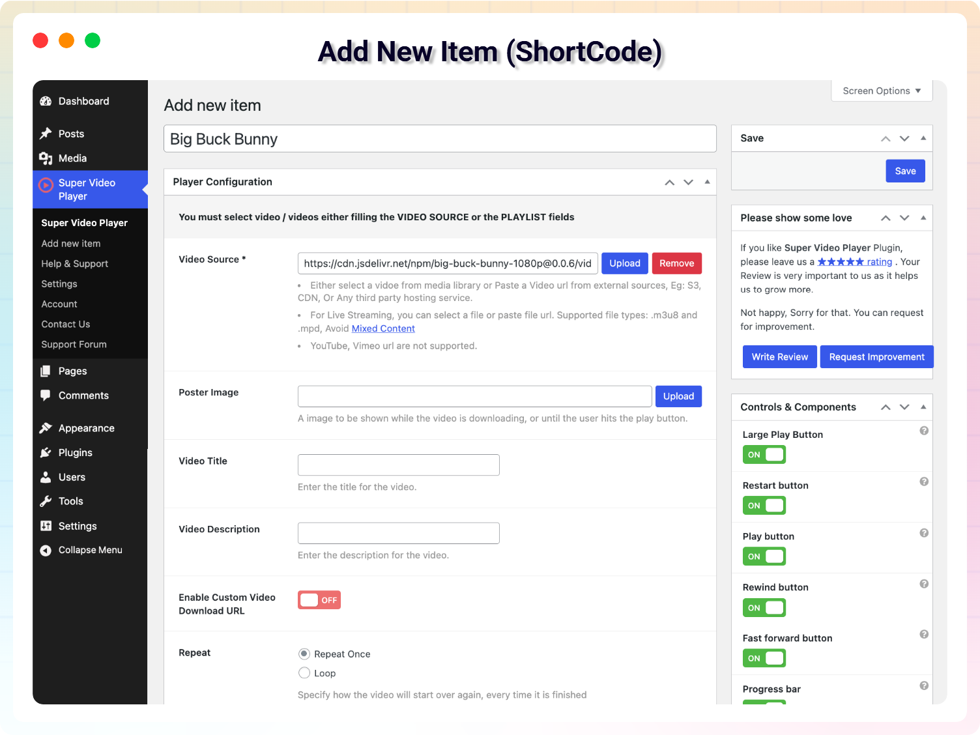Click Upload button for Video Source

625,263
